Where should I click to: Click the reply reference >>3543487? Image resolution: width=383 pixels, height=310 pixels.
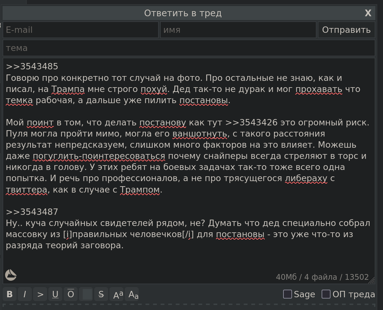32,212
